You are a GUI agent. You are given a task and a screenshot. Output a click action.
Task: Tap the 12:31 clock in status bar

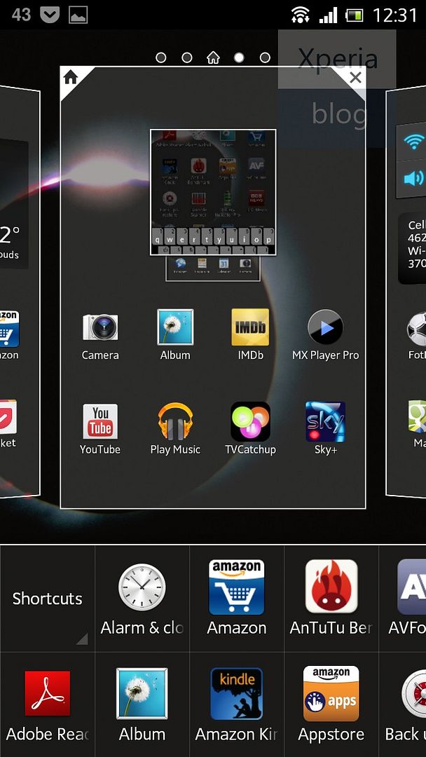point(394,15)
